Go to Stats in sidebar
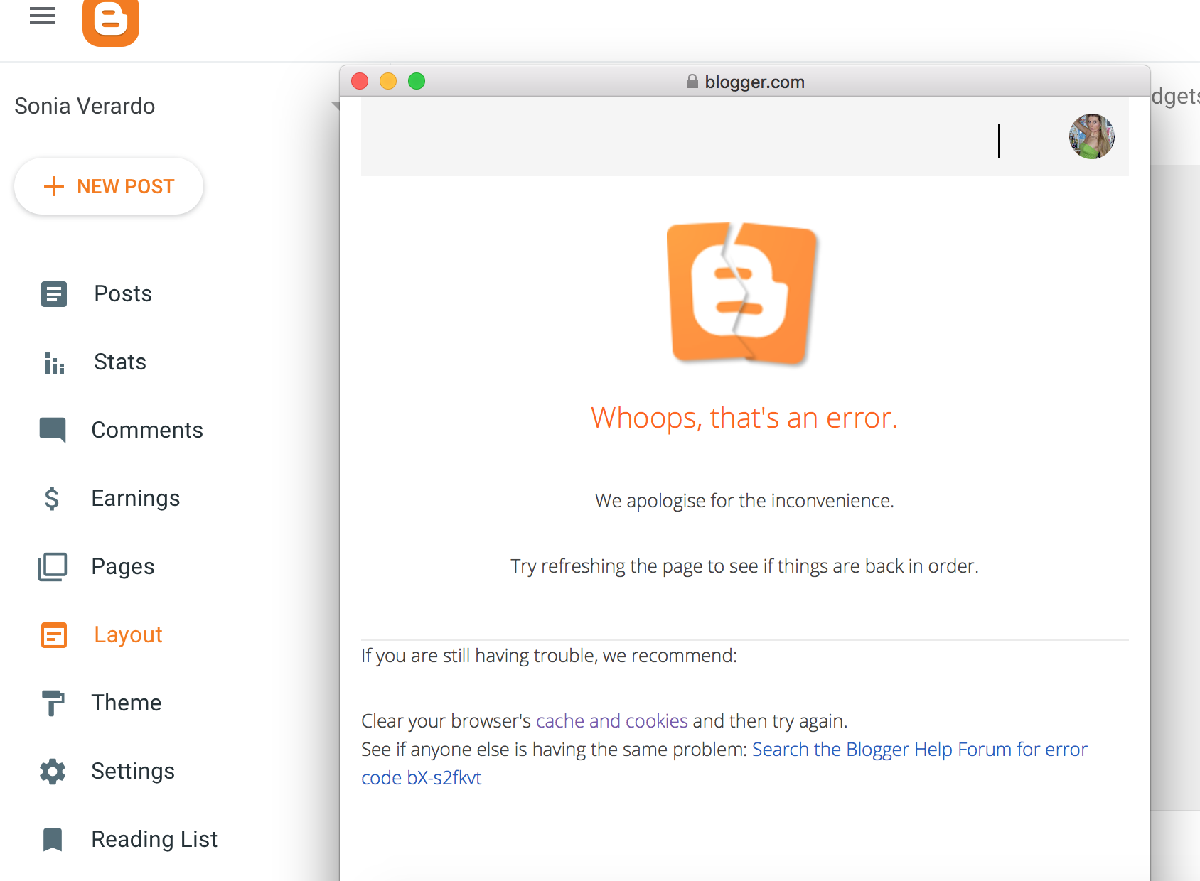The image size is (1200, 881). [x=120, y=362]
